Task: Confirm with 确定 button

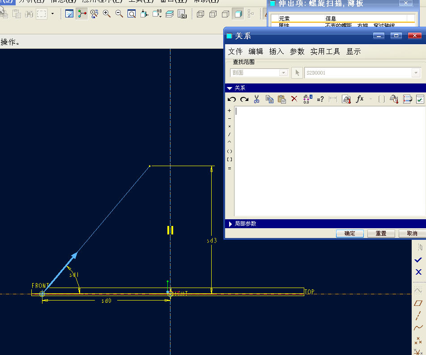Action: pos(349,234)
